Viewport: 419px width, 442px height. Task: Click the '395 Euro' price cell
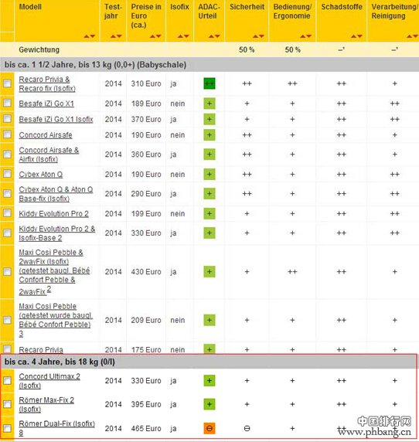pos(146,404)
